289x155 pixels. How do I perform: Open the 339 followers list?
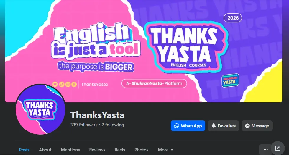tap(84, 125)
